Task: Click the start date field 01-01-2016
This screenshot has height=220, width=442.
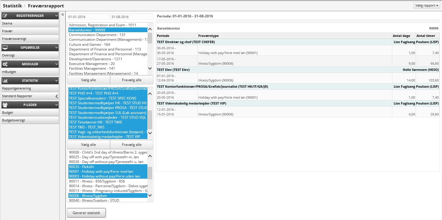Action: tap(88, 17)
